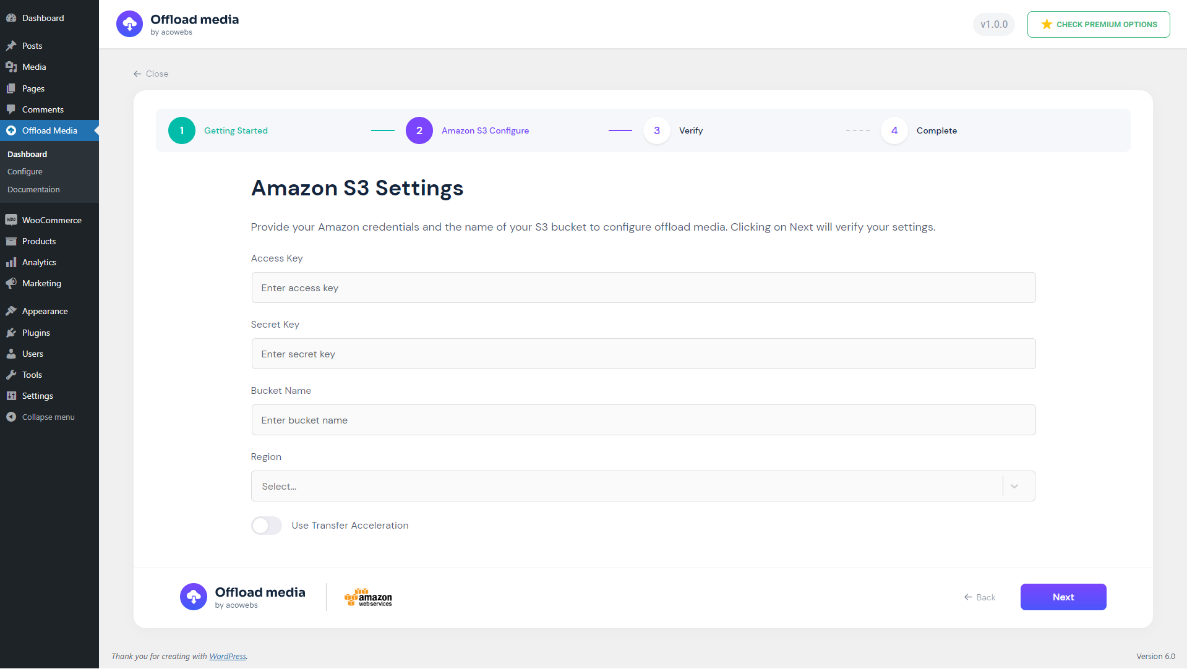1187x669 pixels.
Task: Click the Amazon S3 Settings heading
Action: coord(357,188)
